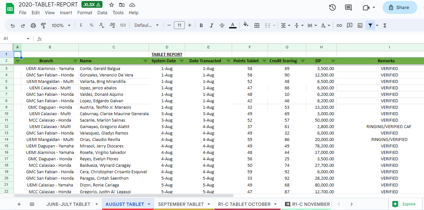
Task: Click the Merge cells icon
Action: [x=268, y=25]
